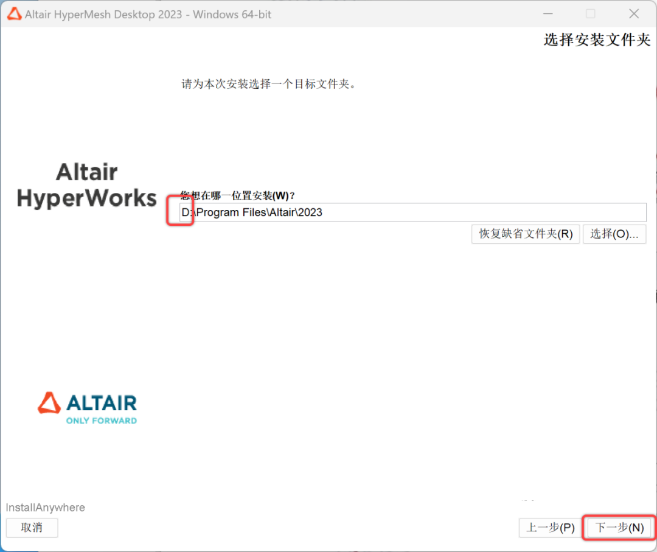Click the 恢复缺省文件夹(R) button
Screen dimensions: 657x552
click(526, 234)
